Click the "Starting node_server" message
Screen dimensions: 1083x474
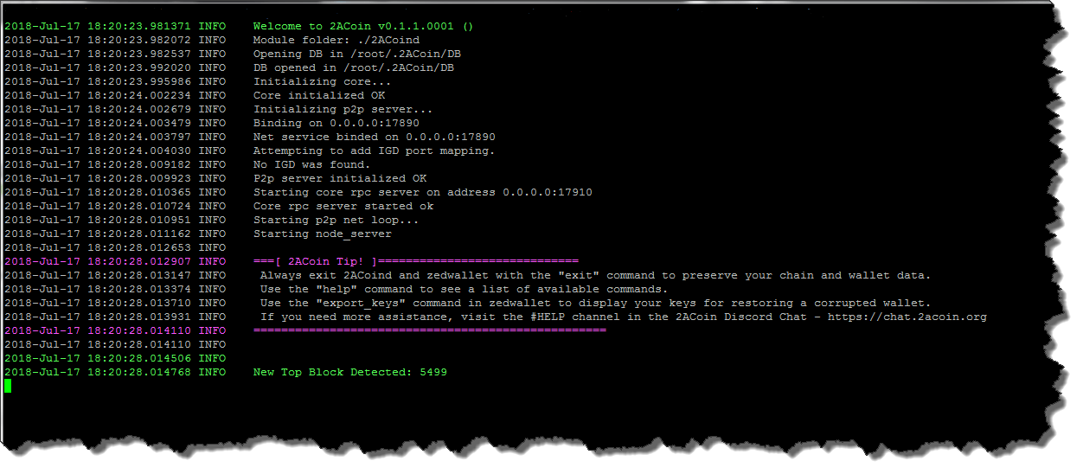pos(322,234)
